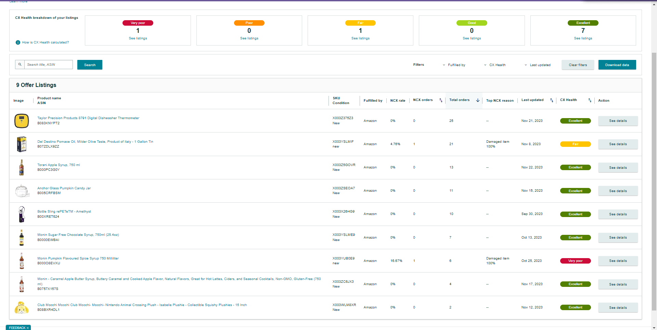
Task: See listings under Fair
Action: [360, 38]
